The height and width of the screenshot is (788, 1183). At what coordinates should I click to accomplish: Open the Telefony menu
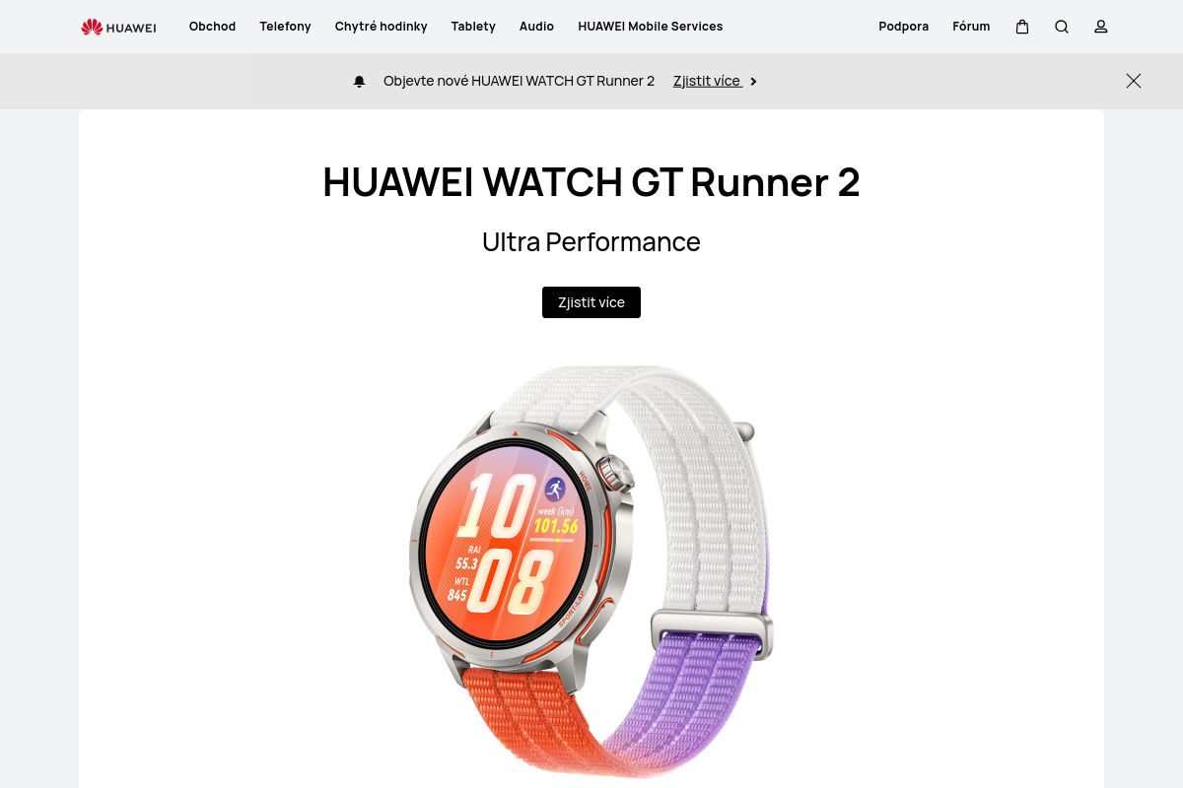pyautogui.click(x=285, y=27)
